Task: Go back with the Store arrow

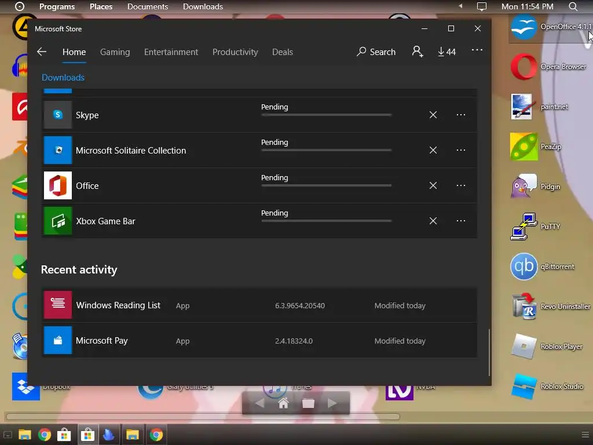Action: click(42, 52)
